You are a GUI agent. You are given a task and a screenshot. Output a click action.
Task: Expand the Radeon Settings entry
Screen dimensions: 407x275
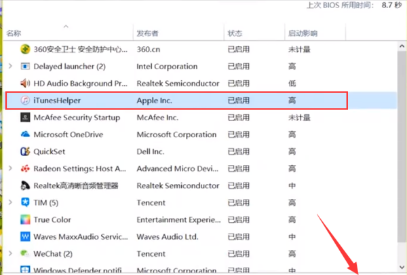click(9, 168)
